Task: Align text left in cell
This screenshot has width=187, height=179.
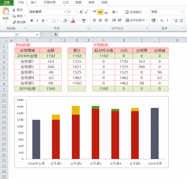Action: point(95,20)
